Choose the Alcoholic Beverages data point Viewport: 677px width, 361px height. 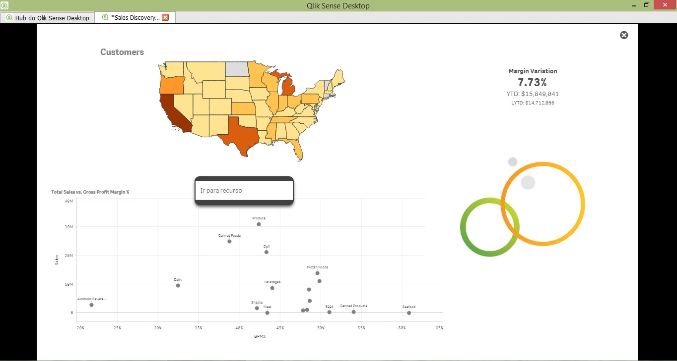coord(91,305)
